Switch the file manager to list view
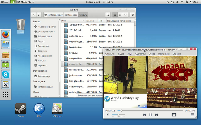Screen dimensions: 201x125 click(115, 15)
